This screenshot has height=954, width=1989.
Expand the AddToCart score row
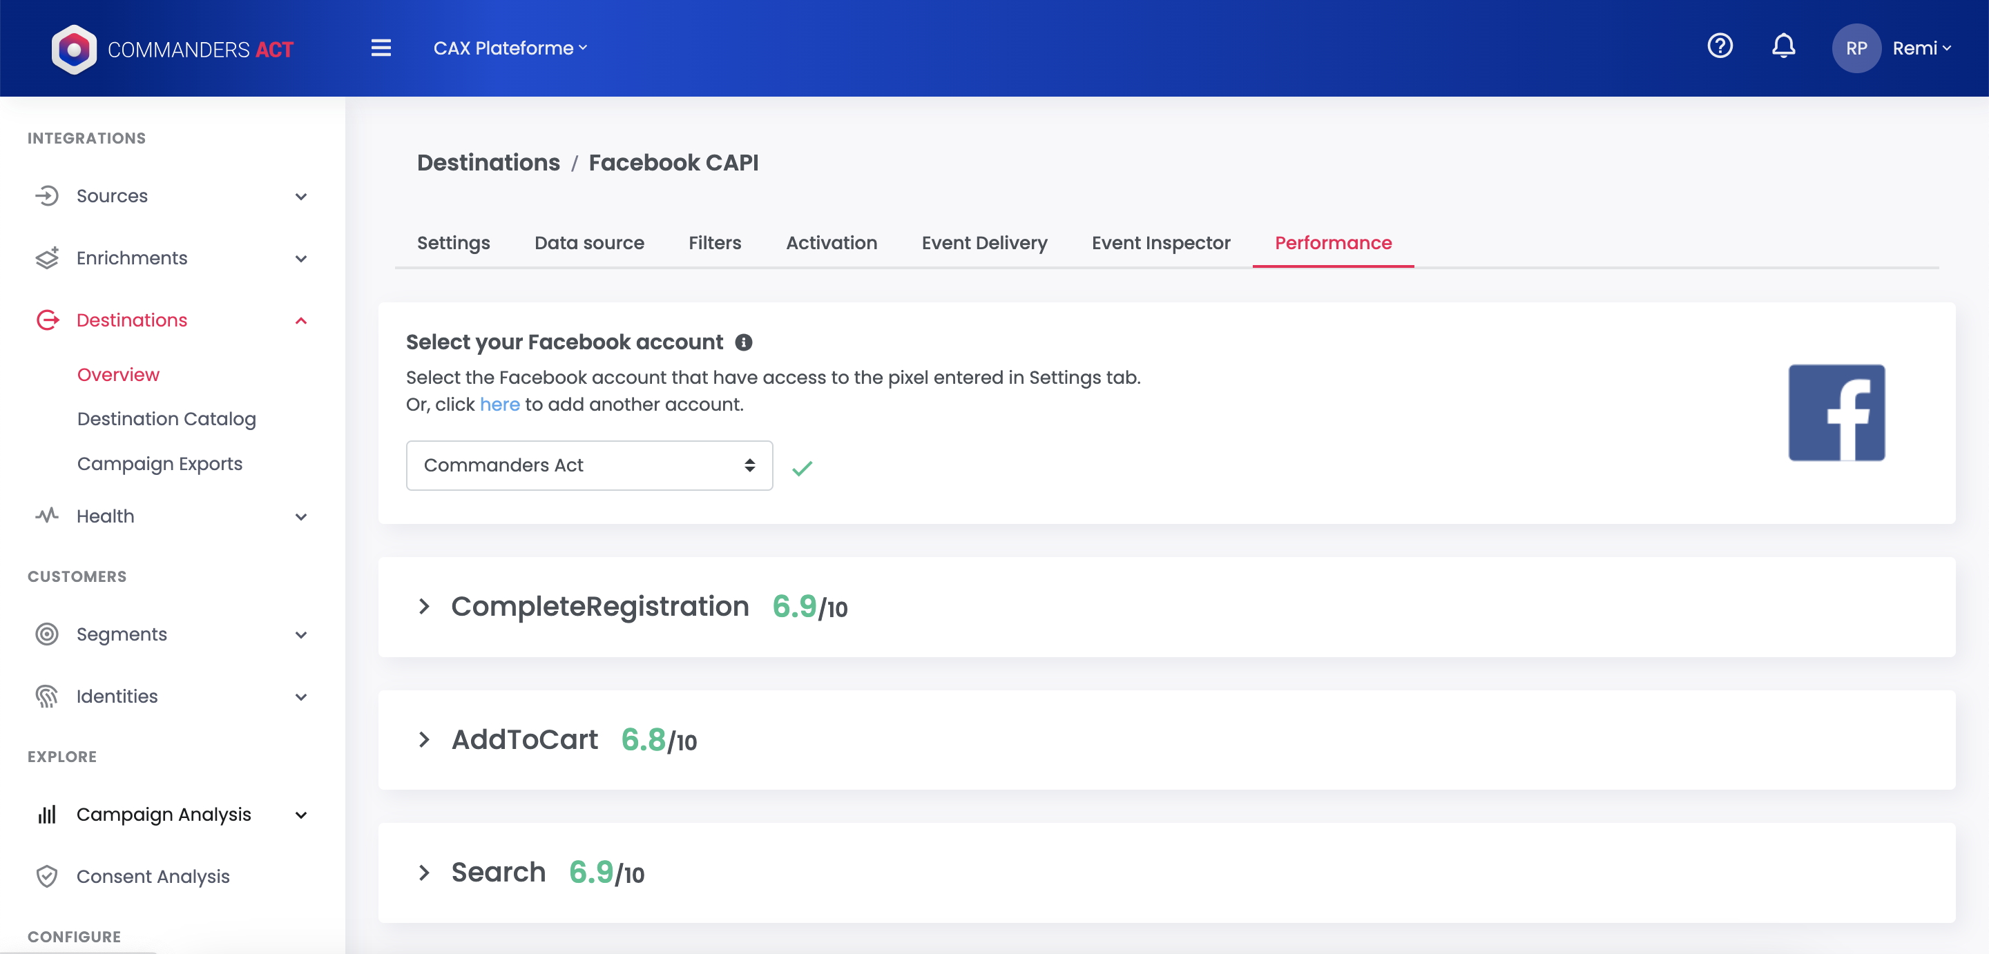coord(424,739)
